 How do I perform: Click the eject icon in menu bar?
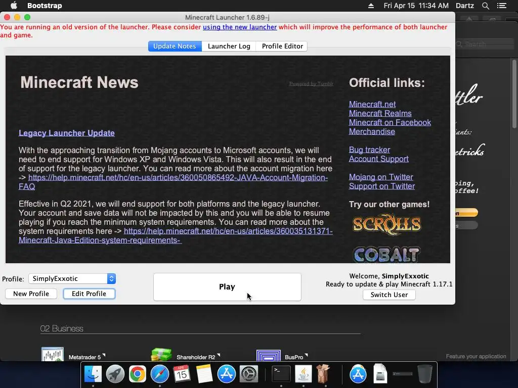[371, 6]
